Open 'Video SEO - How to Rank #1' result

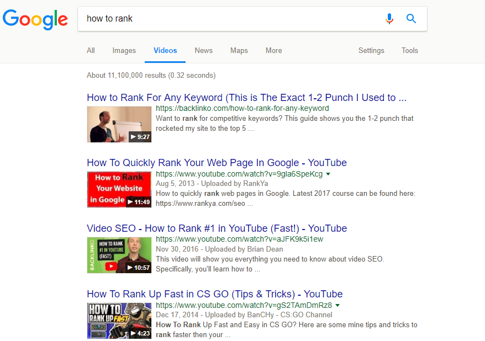217,228
